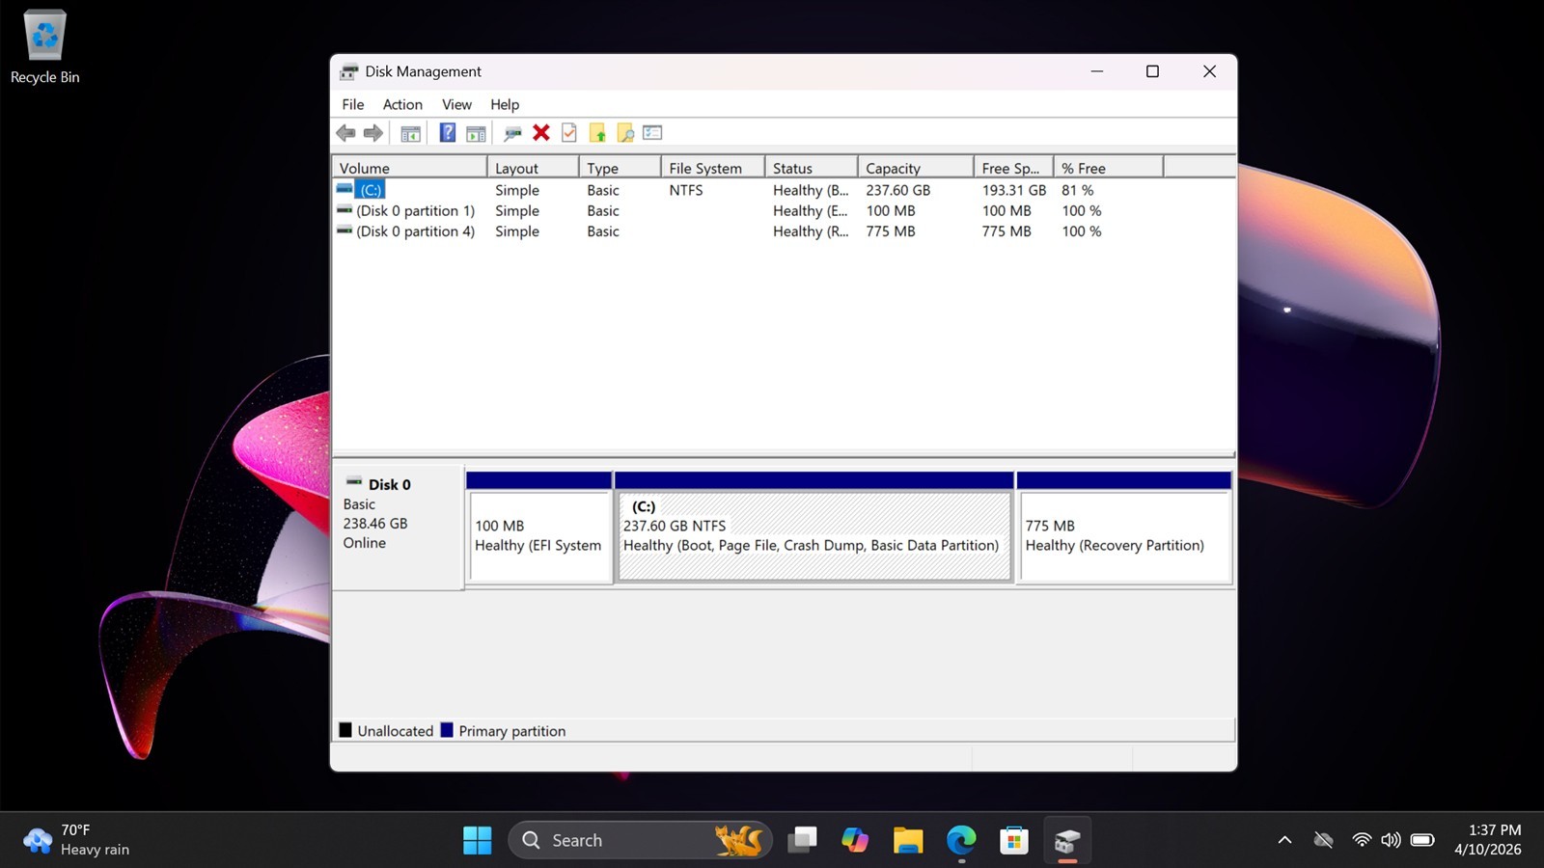Sort by the Layout column header
Viewport: 1544px width, 868px height.
click(x=533, y=168)
